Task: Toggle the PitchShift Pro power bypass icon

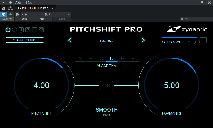Action: (x=8, y=30)
